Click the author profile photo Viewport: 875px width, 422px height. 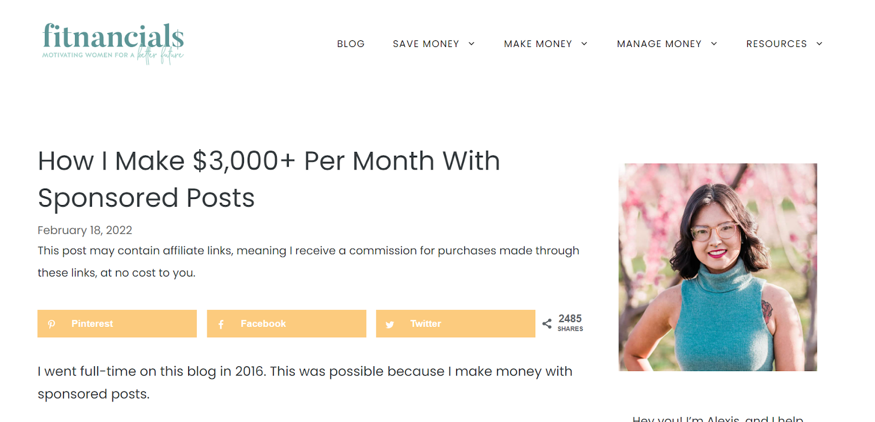pyautogui.click(x=717, y=267)
